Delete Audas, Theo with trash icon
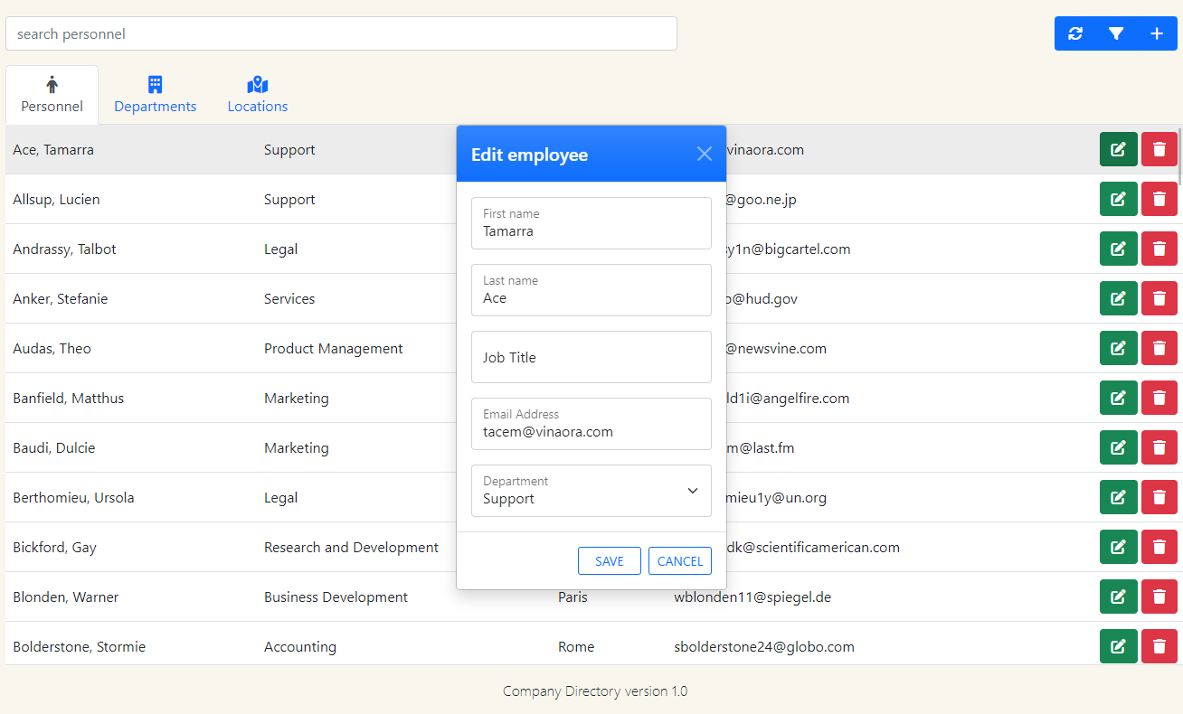1183x714 pixels. point(1159,348)
